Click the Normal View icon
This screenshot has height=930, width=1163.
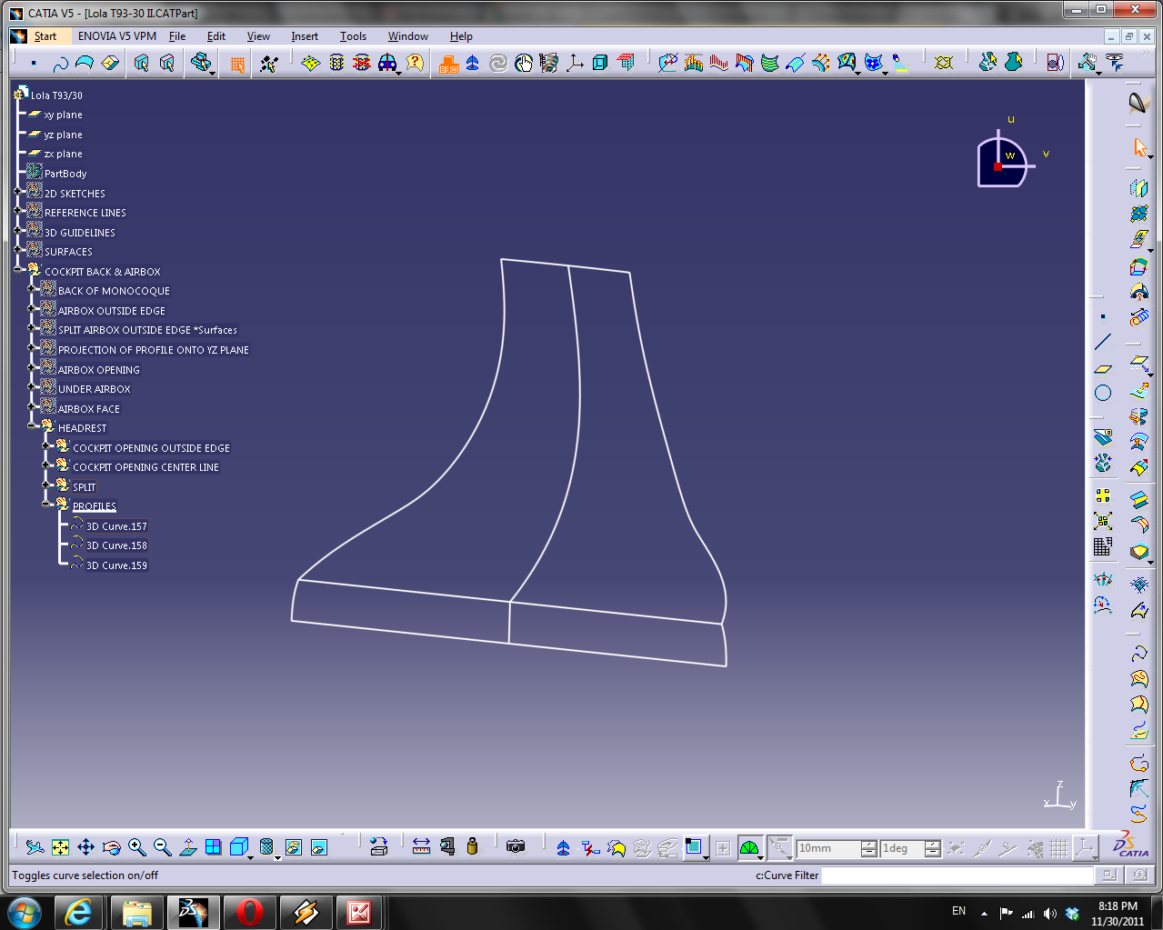188,847
